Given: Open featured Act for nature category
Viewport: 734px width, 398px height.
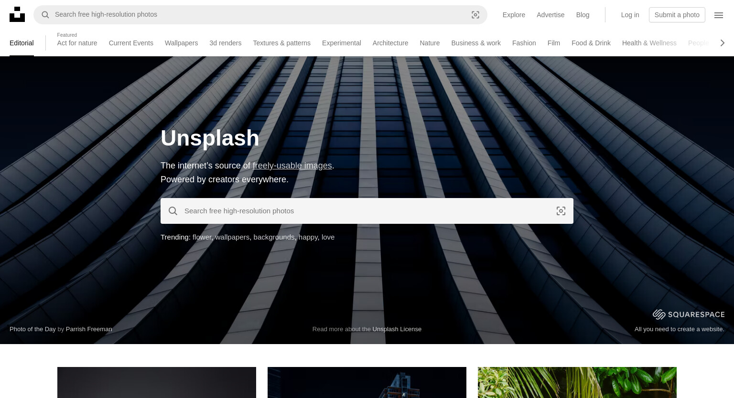Looking at the screenshot, I should coord(77,43).
